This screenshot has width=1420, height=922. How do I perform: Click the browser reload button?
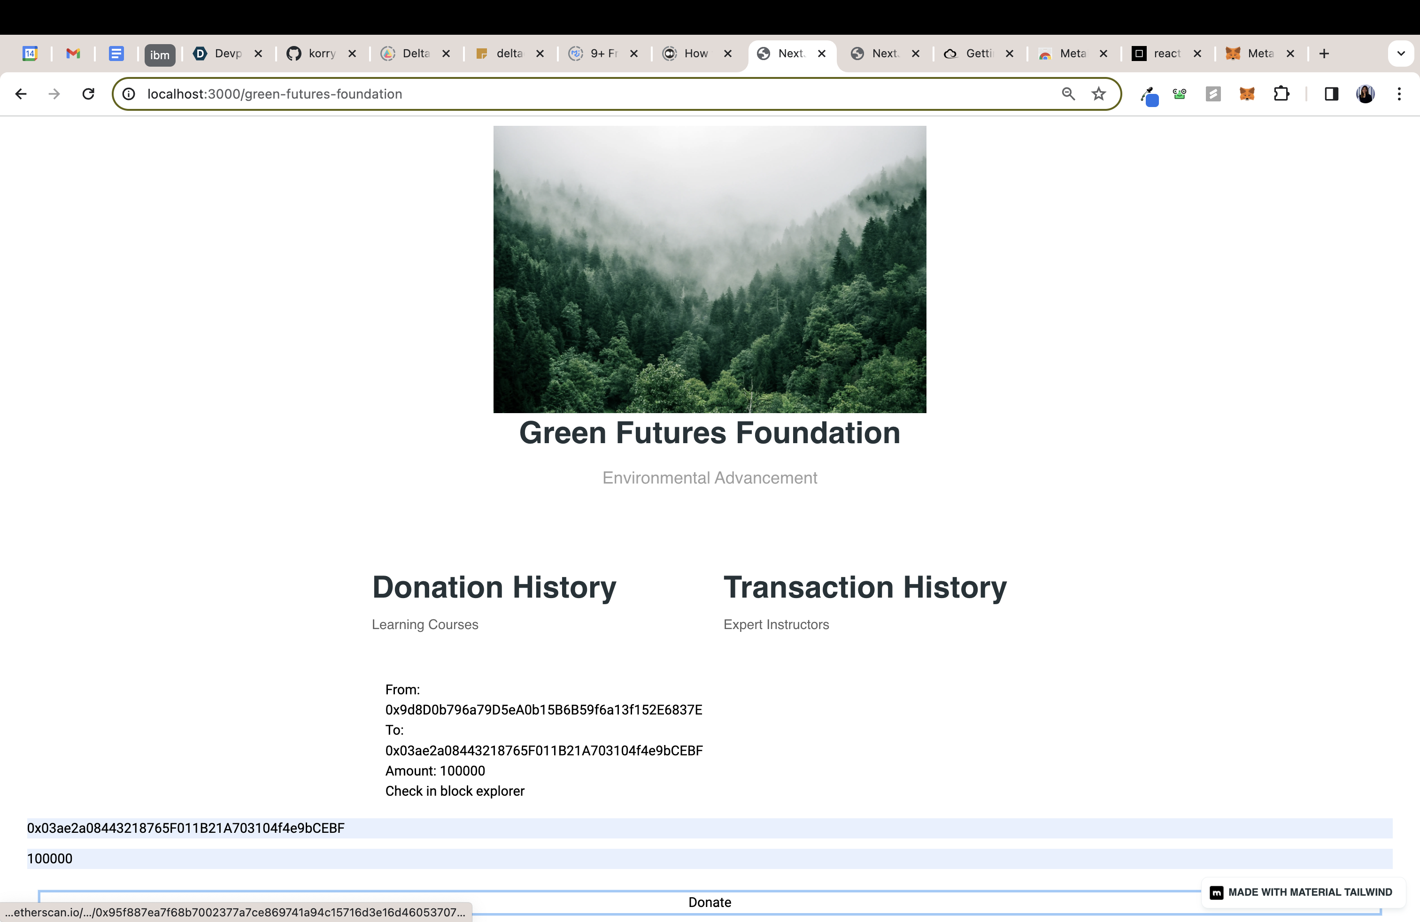[88, 93]
